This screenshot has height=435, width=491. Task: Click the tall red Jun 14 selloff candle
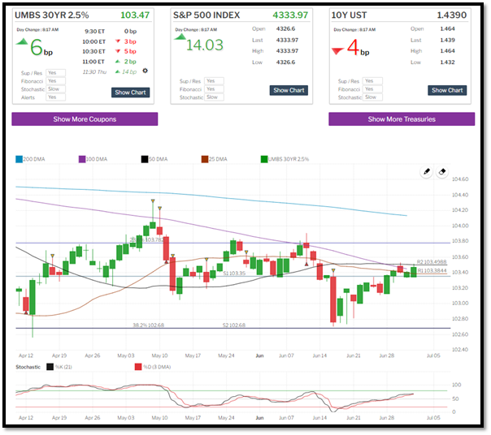(332, 299)
